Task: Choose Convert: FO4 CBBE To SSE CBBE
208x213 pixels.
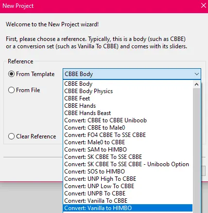Action: click(x=128, y=135)
